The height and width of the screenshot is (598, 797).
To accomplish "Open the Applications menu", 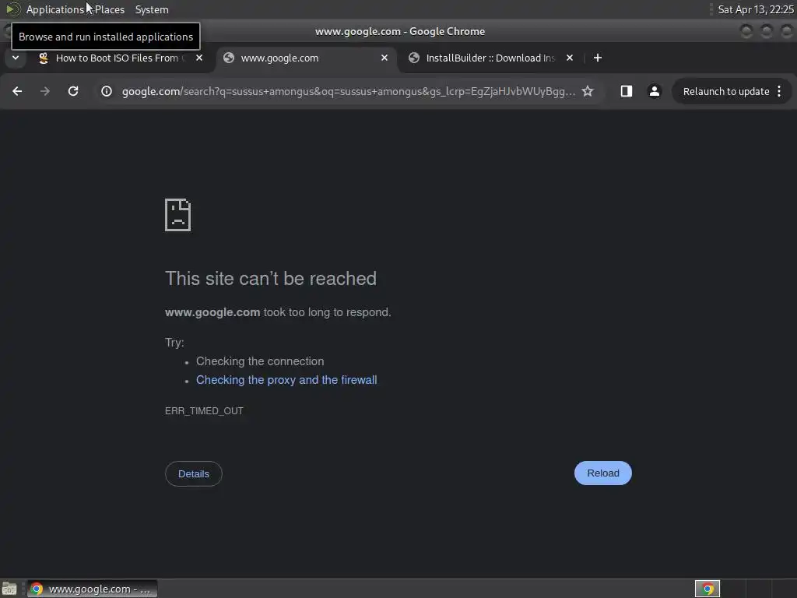I will pyautogui.click(x=55, y=9).
